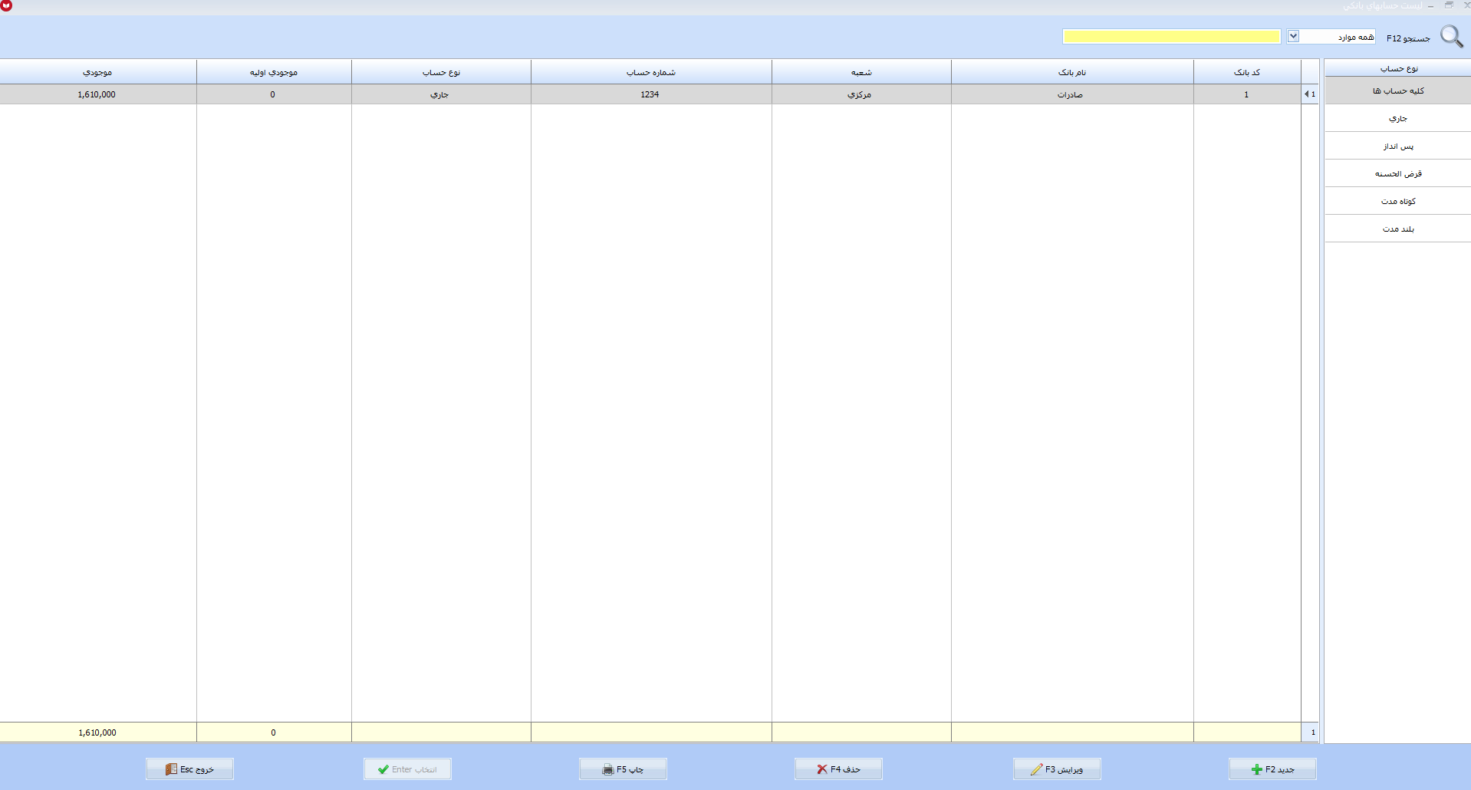Select کلیه حساب ها account type
The width and height of the screenshot is (1471, 790).
tap(1397, 91)
